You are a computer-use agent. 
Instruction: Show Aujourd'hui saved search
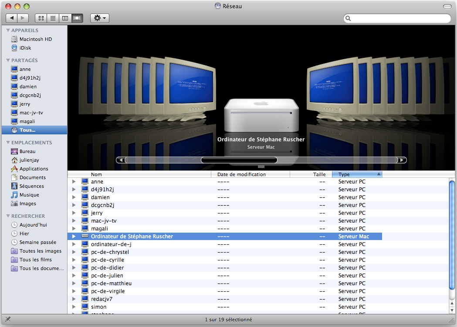(34, 225)
